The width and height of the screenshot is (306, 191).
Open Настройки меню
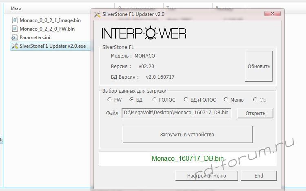(x=206, y=176)
